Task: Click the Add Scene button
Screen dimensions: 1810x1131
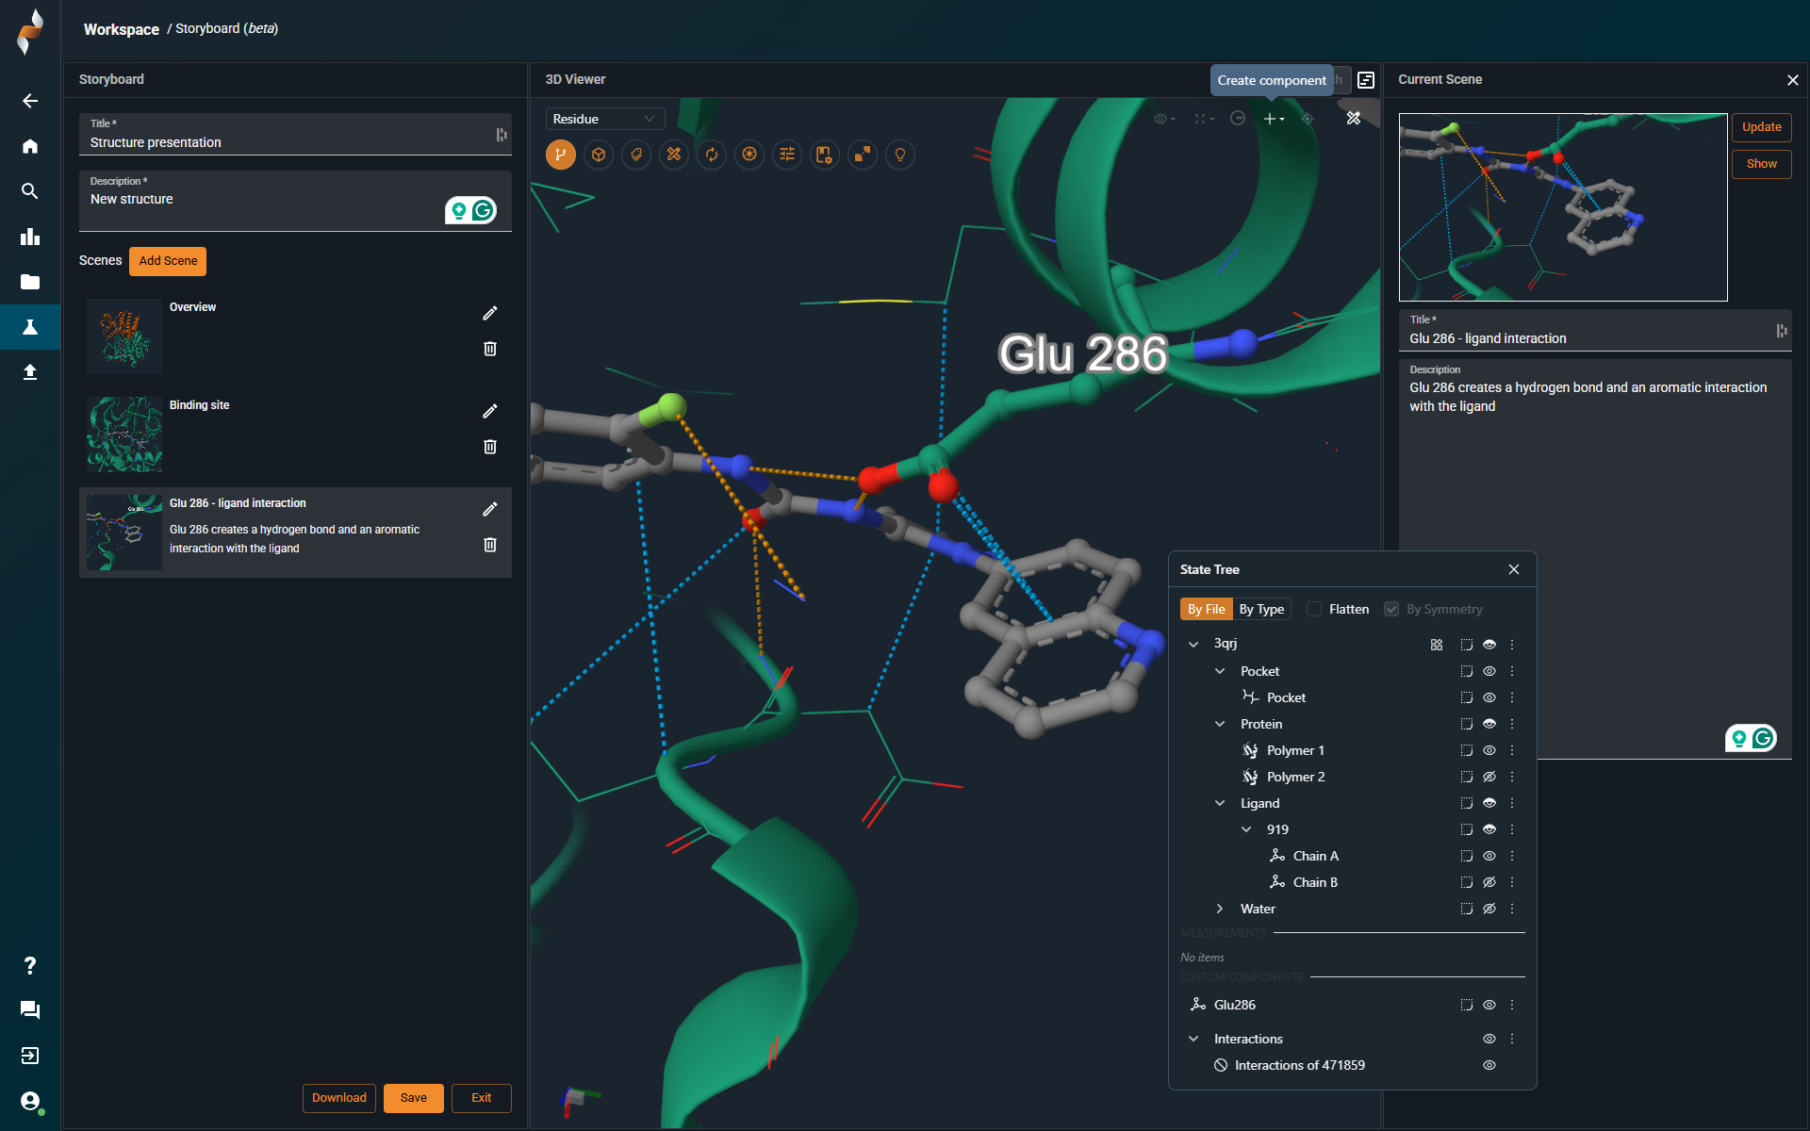Action: click(x=168, y=261)
